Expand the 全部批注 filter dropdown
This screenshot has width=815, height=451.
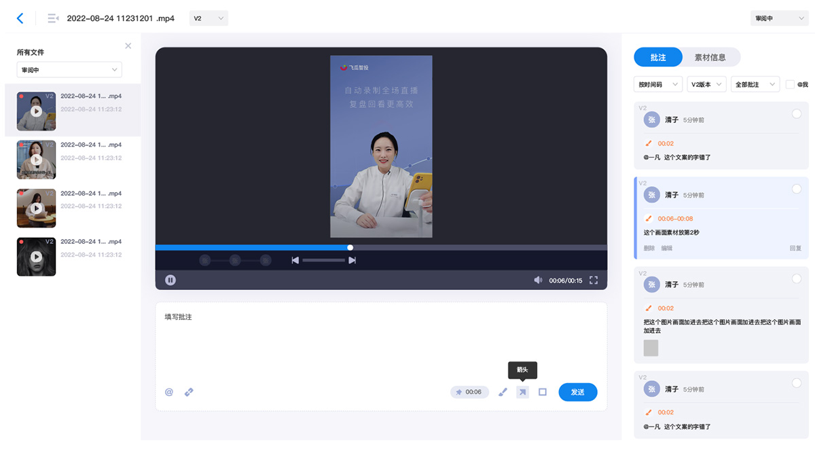755,84
